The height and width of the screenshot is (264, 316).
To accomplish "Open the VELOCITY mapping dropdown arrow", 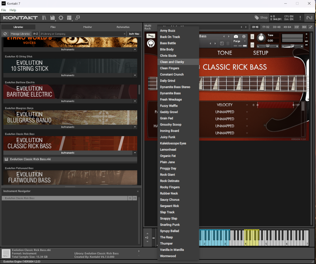I will click(x=247, y=105).
